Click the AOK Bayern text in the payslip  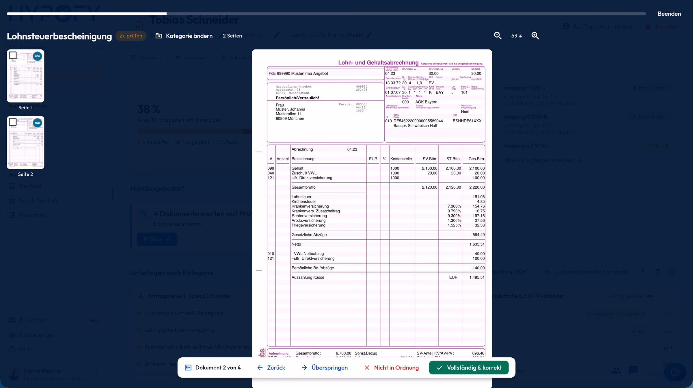426,102
